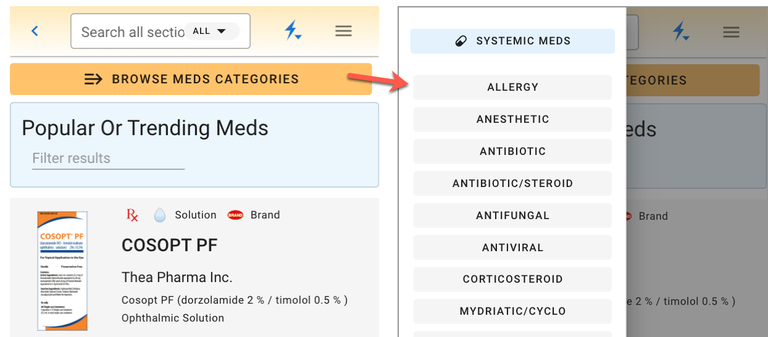
Task: Click the dimmed hamburger menu on right
Action: point(731,32)
